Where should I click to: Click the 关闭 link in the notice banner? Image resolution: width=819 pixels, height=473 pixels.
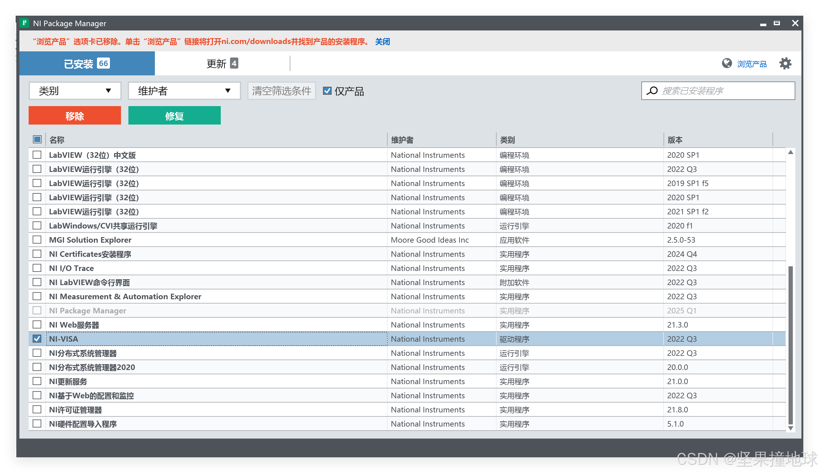coord(382,42)
